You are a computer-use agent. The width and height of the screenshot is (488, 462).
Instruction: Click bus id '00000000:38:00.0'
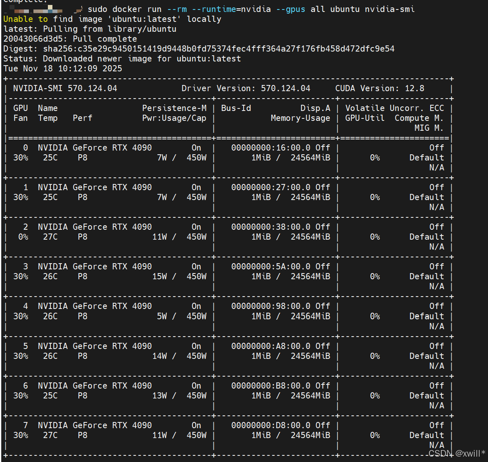271,227
